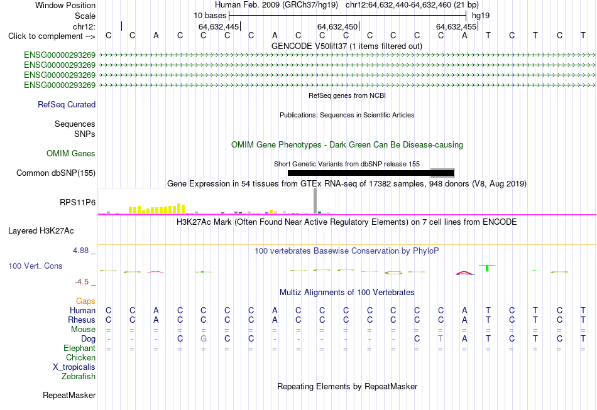
Task: Click the GTEx Gene Expression track title
Action: point(347,184)
